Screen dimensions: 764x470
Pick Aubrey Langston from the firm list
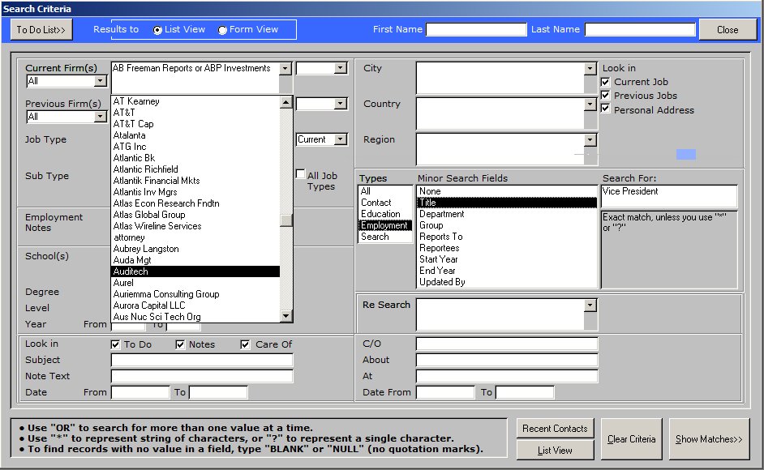196,249
